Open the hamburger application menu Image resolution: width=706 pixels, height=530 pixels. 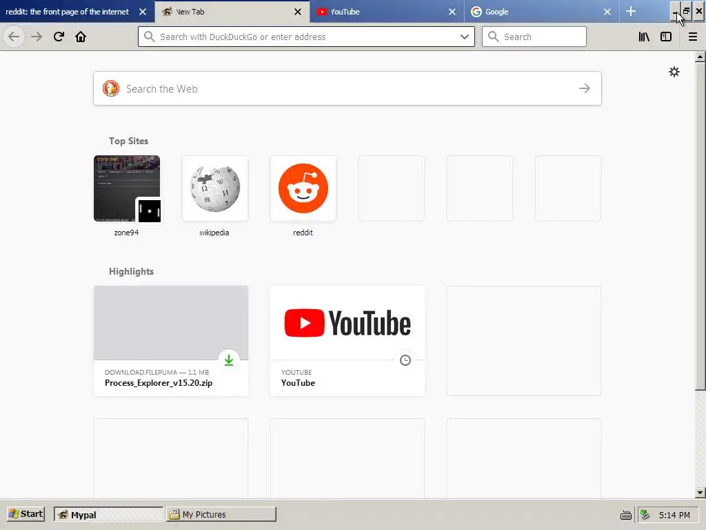coord(693,37)
